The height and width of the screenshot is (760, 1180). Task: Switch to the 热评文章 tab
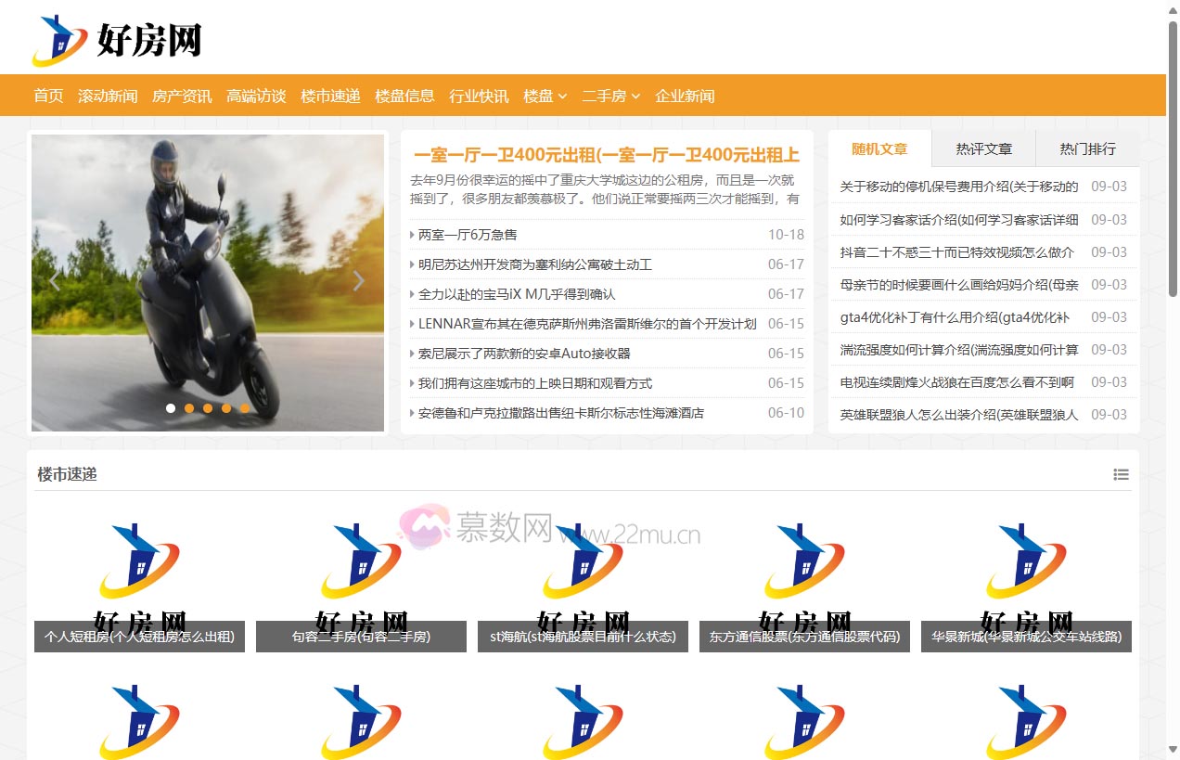point(982,148)
